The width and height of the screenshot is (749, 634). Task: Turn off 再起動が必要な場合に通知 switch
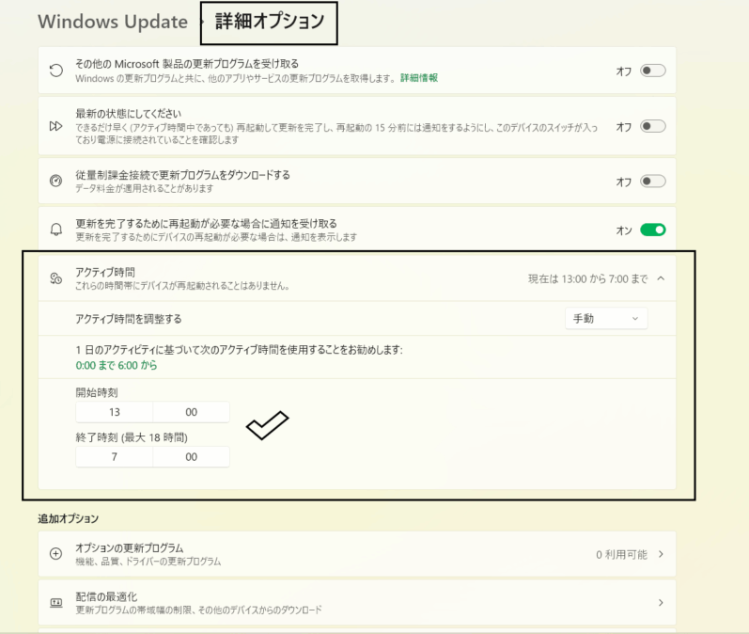[x=653, y=230]
